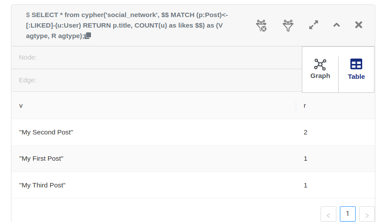Select page 1 in pagination
The width and height of the screenshot is (381, 222).
[347, 214]
